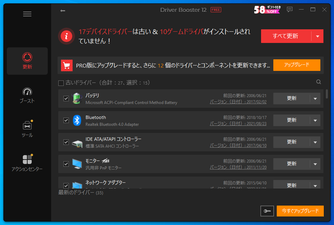Screen dimensions: 334x225
Task: Click the Driver Booster 12 title
Action: [x=183, y=10]
